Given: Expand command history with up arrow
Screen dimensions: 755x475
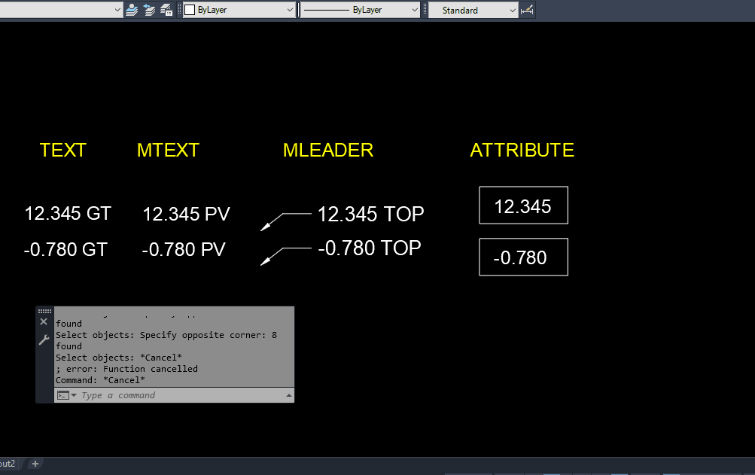Looking at the screenshot, I should (x=289, y=395).
